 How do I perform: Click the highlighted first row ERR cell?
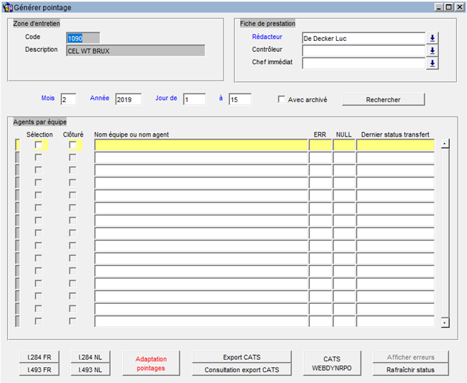click(320, 145)
